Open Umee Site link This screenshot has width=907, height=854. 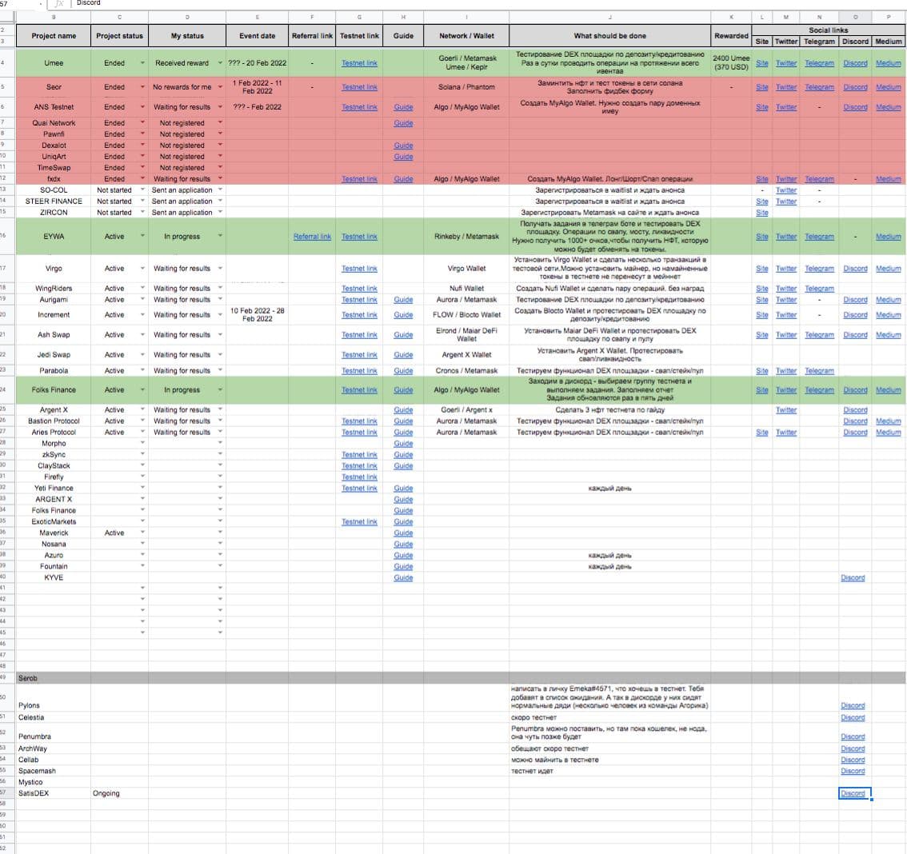tap(762, 63)
